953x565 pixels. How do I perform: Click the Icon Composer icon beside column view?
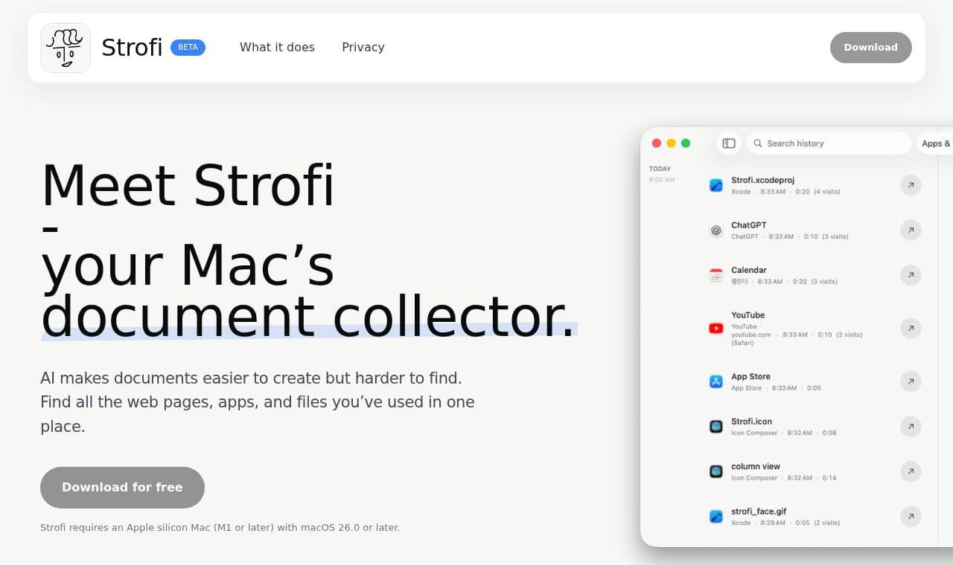point(716,471)
